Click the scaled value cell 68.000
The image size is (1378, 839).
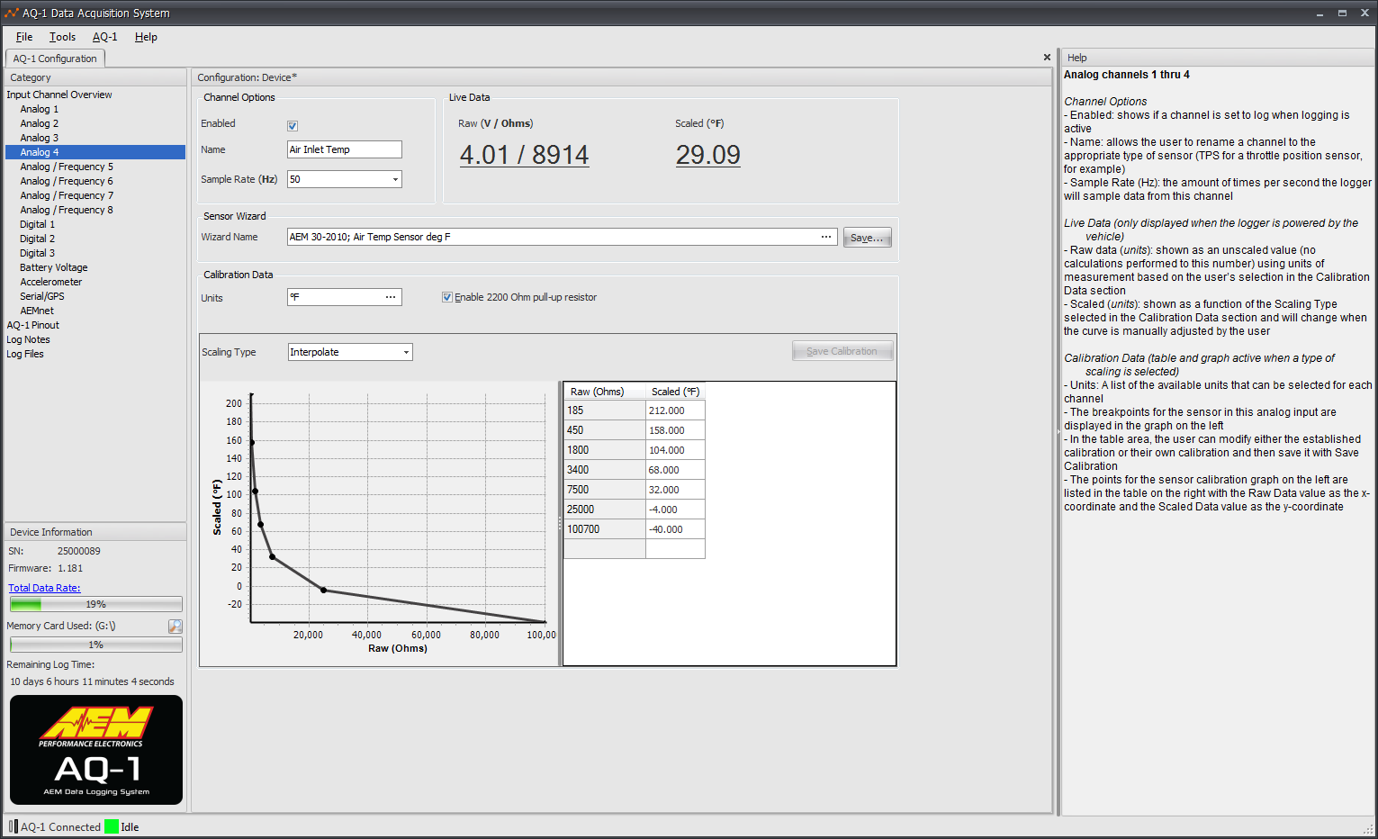[675, 470]
